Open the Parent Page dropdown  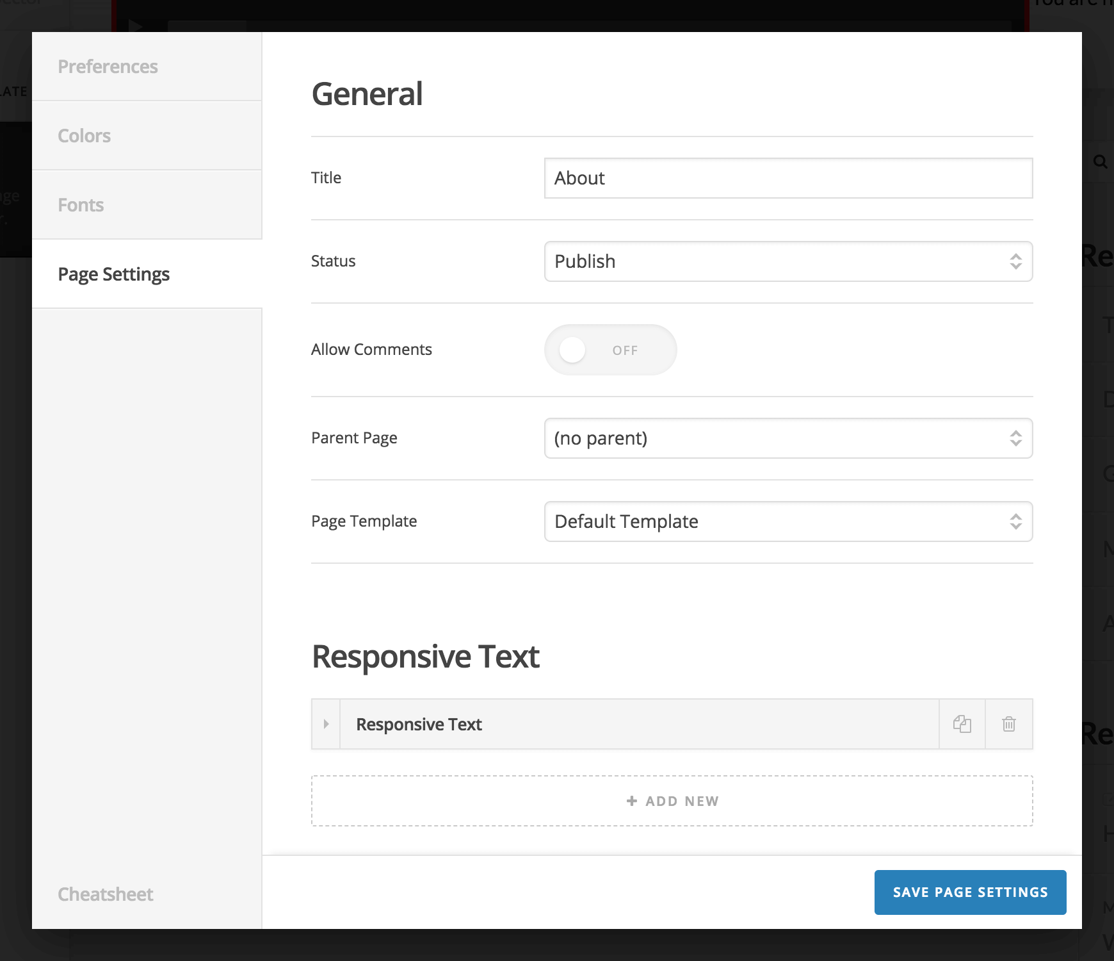[787, 438]
